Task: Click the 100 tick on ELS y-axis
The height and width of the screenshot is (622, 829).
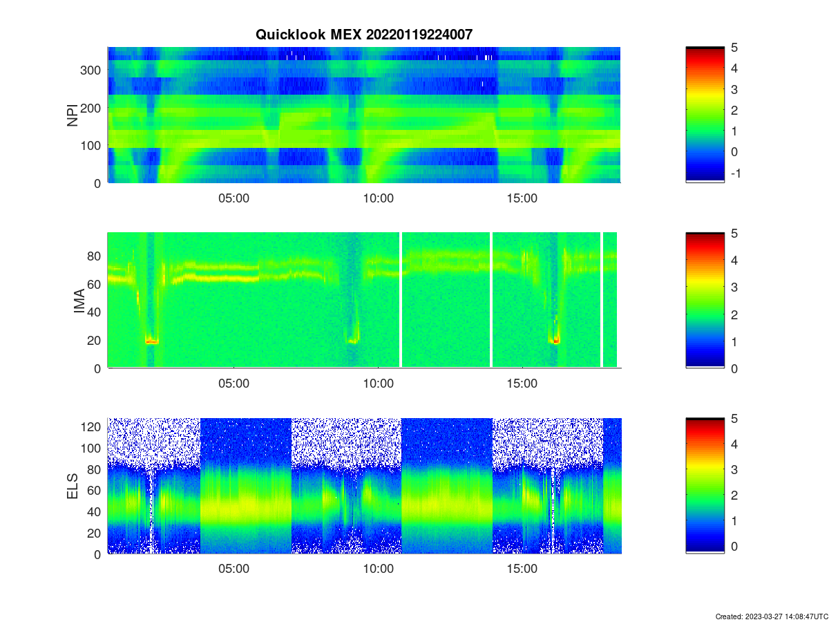Action: [x=92, y=449]
